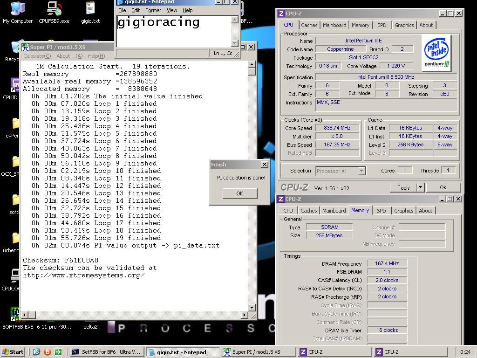Expand the Tools dropdown arrow in CPU-Z
This screenshot has height=358, width=477.
pyautogui.click(x=421, y=187)
